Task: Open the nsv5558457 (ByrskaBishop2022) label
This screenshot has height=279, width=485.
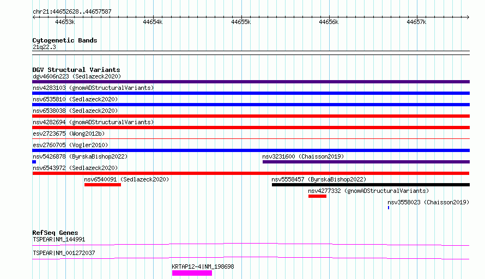Action: coord(319,179)
